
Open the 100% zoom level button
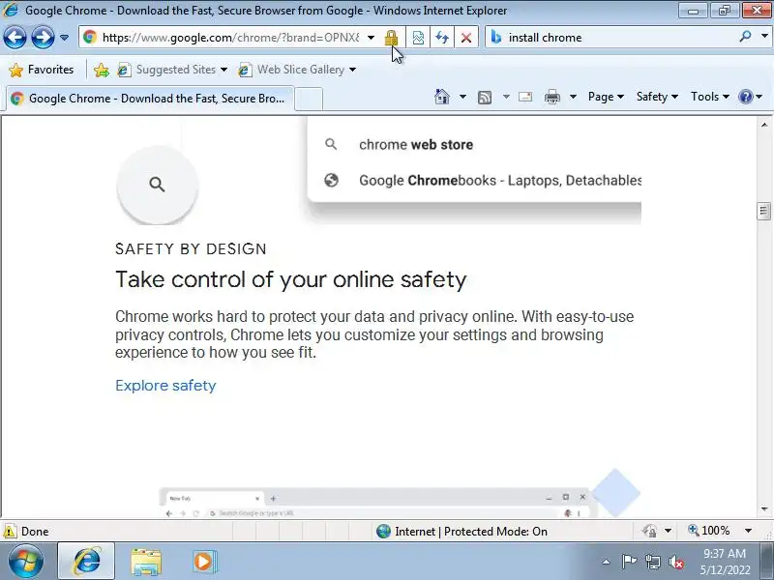tap(709, 531)
